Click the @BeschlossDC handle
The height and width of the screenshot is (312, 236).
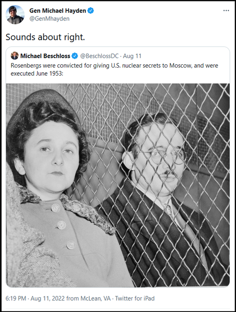click(99, 56)
